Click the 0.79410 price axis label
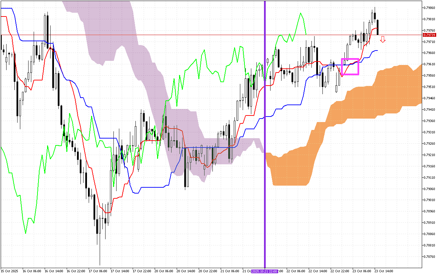The height and width of the screenshot is (275, 440). pyautogui.click(x=429, y=109)
